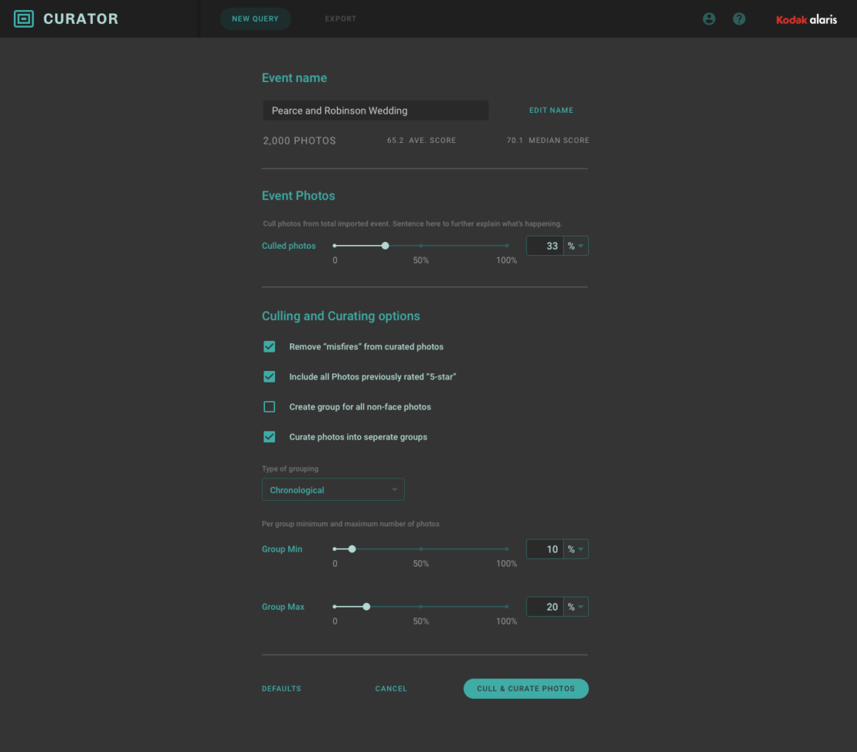This screenshot has width=857, height=752.
Task: Uncheck Remove "misfires" from curated photos
Action: [270, 346]
